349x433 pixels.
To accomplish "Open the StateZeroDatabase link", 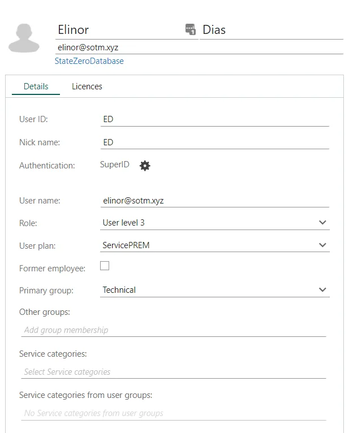I will point(89,61).
